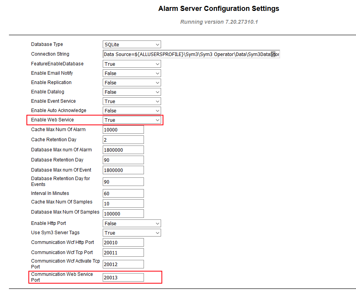Click the Database Max num Of Event field

[x=123, y=170]
